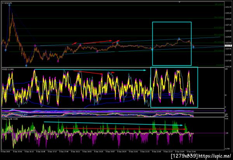
Task: Click price scale value 1124.00
Action: pos(228,37)
